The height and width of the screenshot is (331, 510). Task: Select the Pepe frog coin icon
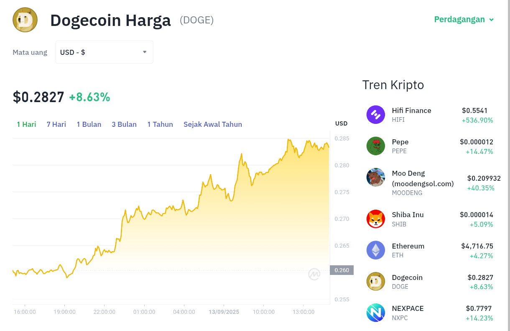(x=376, y=146)
